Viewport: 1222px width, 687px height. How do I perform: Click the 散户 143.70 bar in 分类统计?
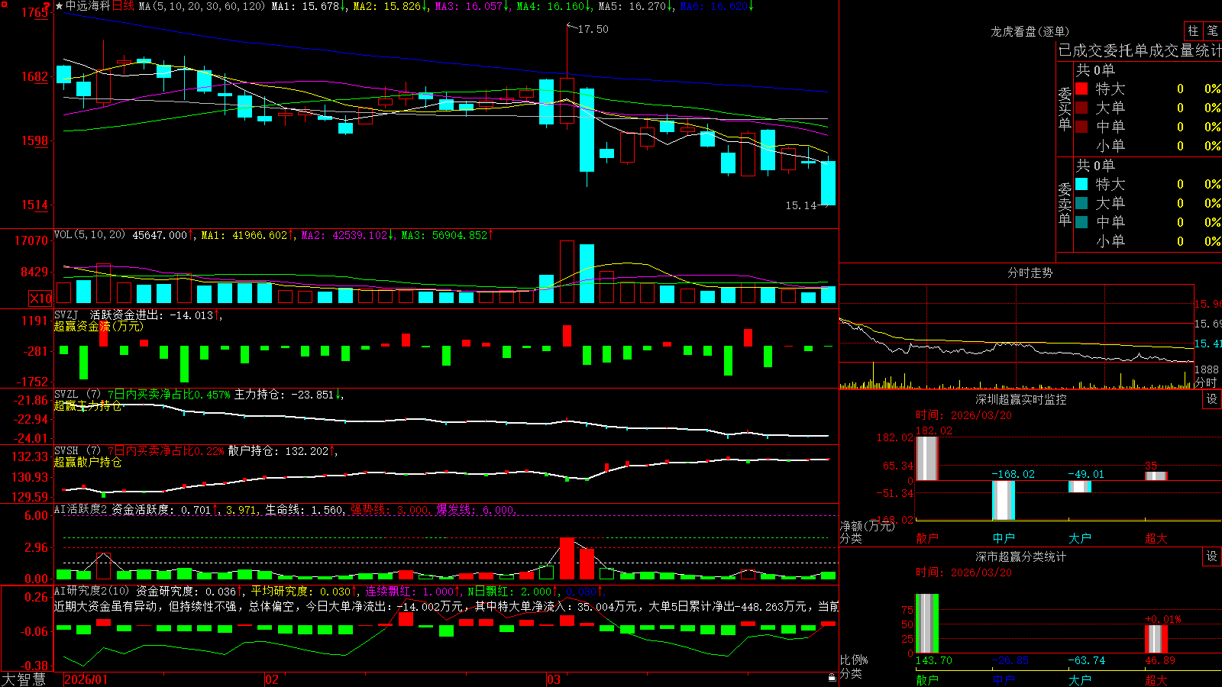pyautogui.click(x=926, y=623)
